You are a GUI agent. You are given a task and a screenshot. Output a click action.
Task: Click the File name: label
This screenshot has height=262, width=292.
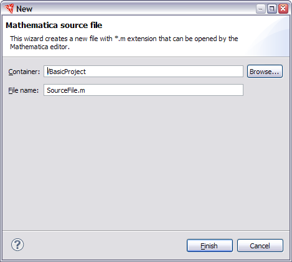click(24, 90)
